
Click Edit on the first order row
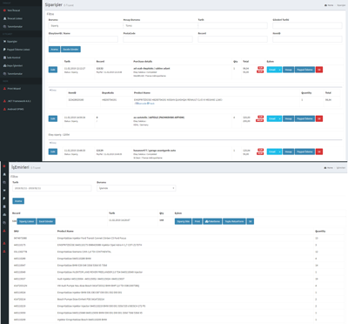click(53, 70)
